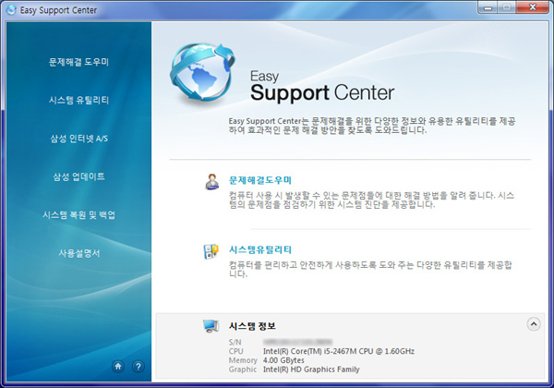Image resolution: width=554 pixels, height=388 pixels.
Task: Click the S/N label
Action: coord(235,342)
